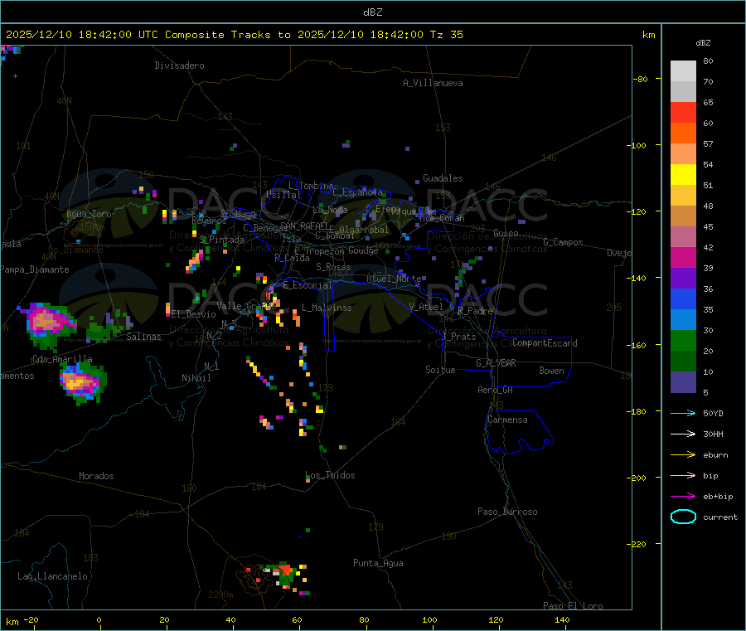The width and height of the screenshot is (746, 631).
Task: Click the Soitue place label
Action: coord(440,370)
